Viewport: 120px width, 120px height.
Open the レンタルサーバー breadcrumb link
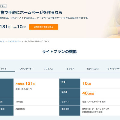pyautogui.click(x=14, y=41)
